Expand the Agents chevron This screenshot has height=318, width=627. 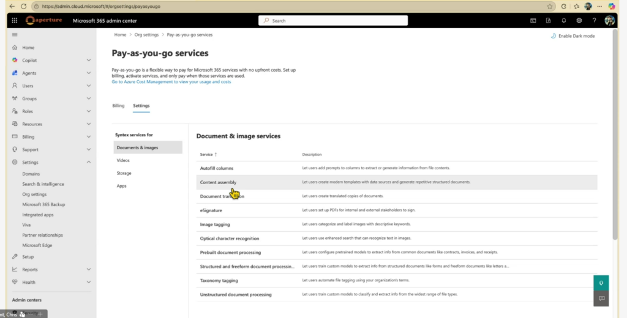(x=89, y=73)
